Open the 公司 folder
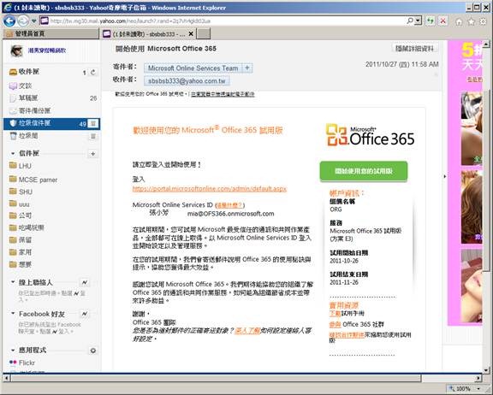 pyautogui.click(x=25, y=215)
